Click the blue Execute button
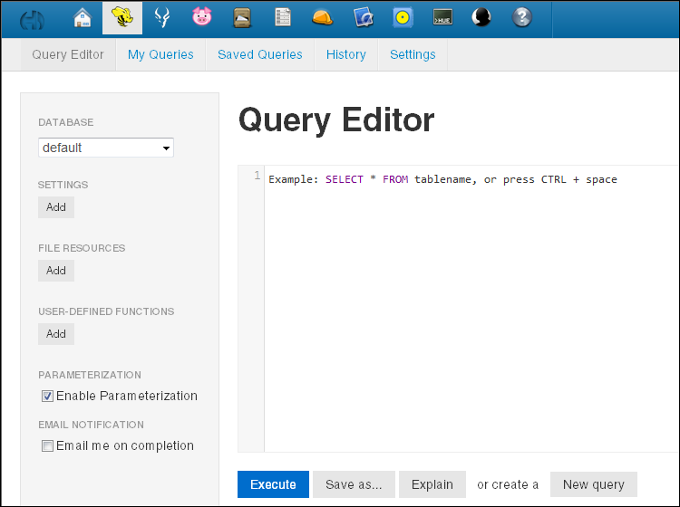The width and height of the screenshot is (680, 507). 273,484
